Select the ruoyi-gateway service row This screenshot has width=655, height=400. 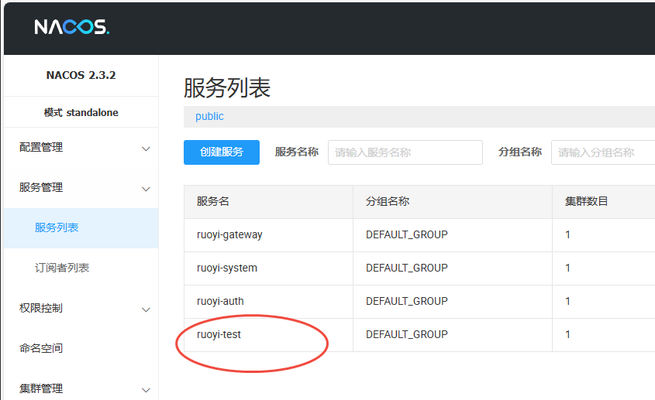click(229, 234)
